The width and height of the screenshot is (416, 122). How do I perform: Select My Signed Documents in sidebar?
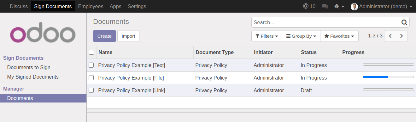[33, 77]
